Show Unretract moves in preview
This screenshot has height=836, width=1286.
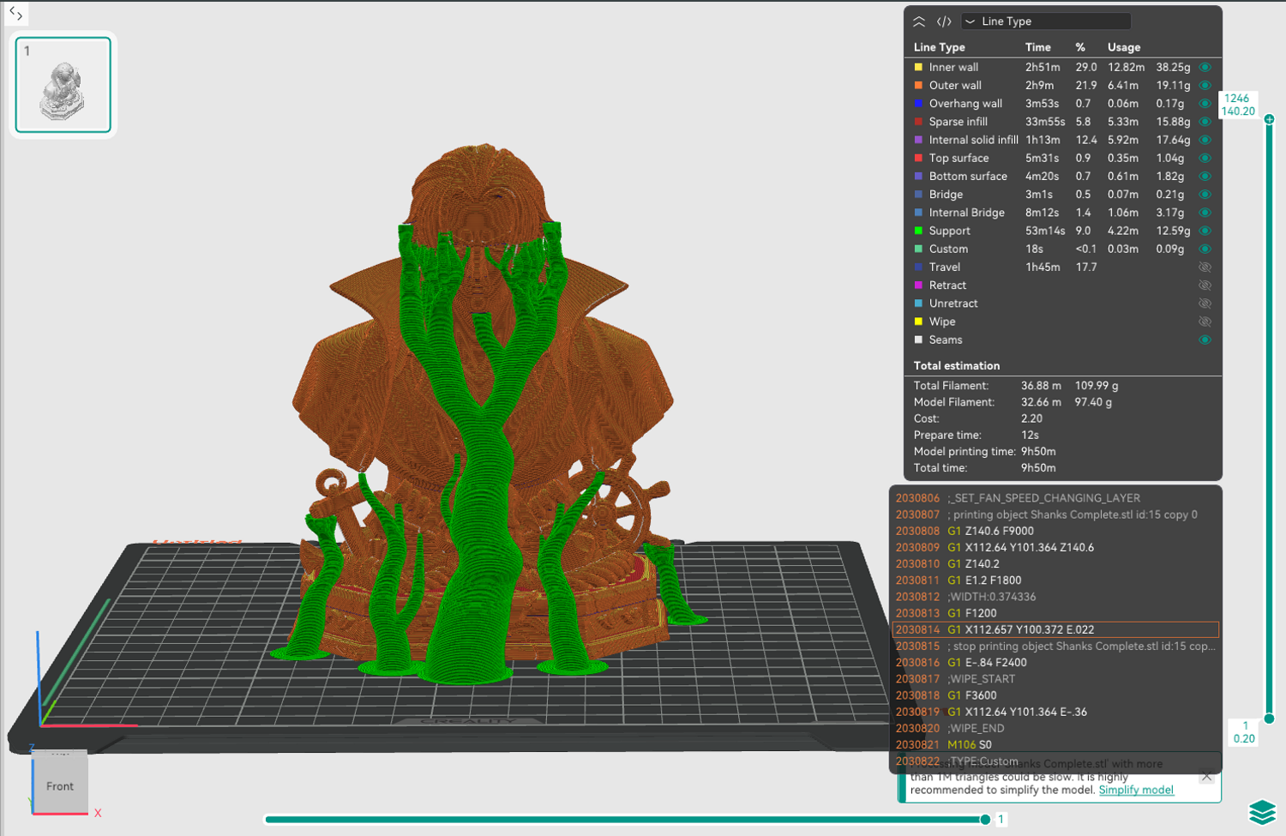(1205, 304)
